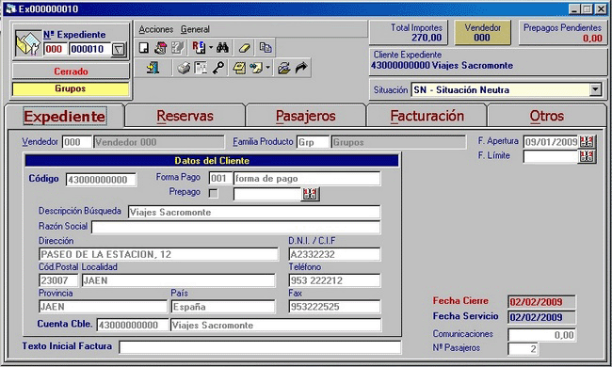The image size is (612, 367).
Task: Click the binoculars search icon
Action: 222,48
